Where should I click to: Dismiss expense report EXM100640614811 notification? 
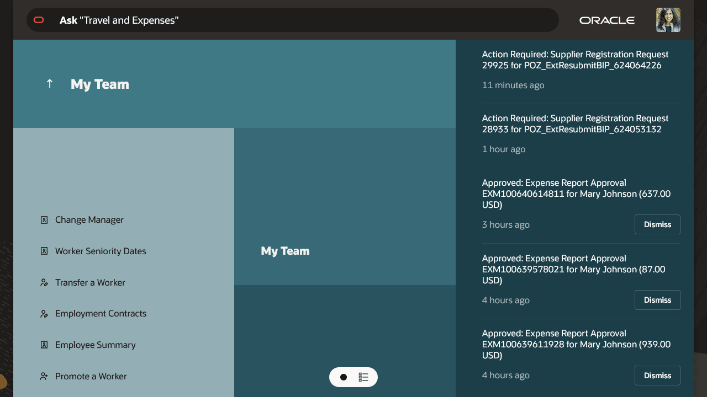[657, 224]
